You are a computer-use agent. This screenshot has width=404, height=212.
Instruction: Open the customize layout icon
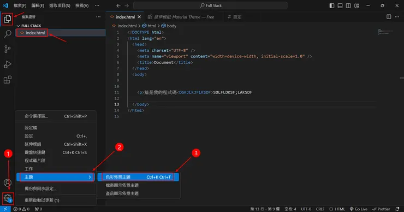point(357,5)
